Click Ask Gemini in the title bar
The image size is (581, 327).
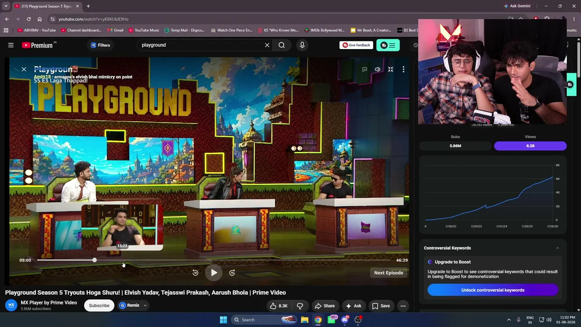pos(517,6)
